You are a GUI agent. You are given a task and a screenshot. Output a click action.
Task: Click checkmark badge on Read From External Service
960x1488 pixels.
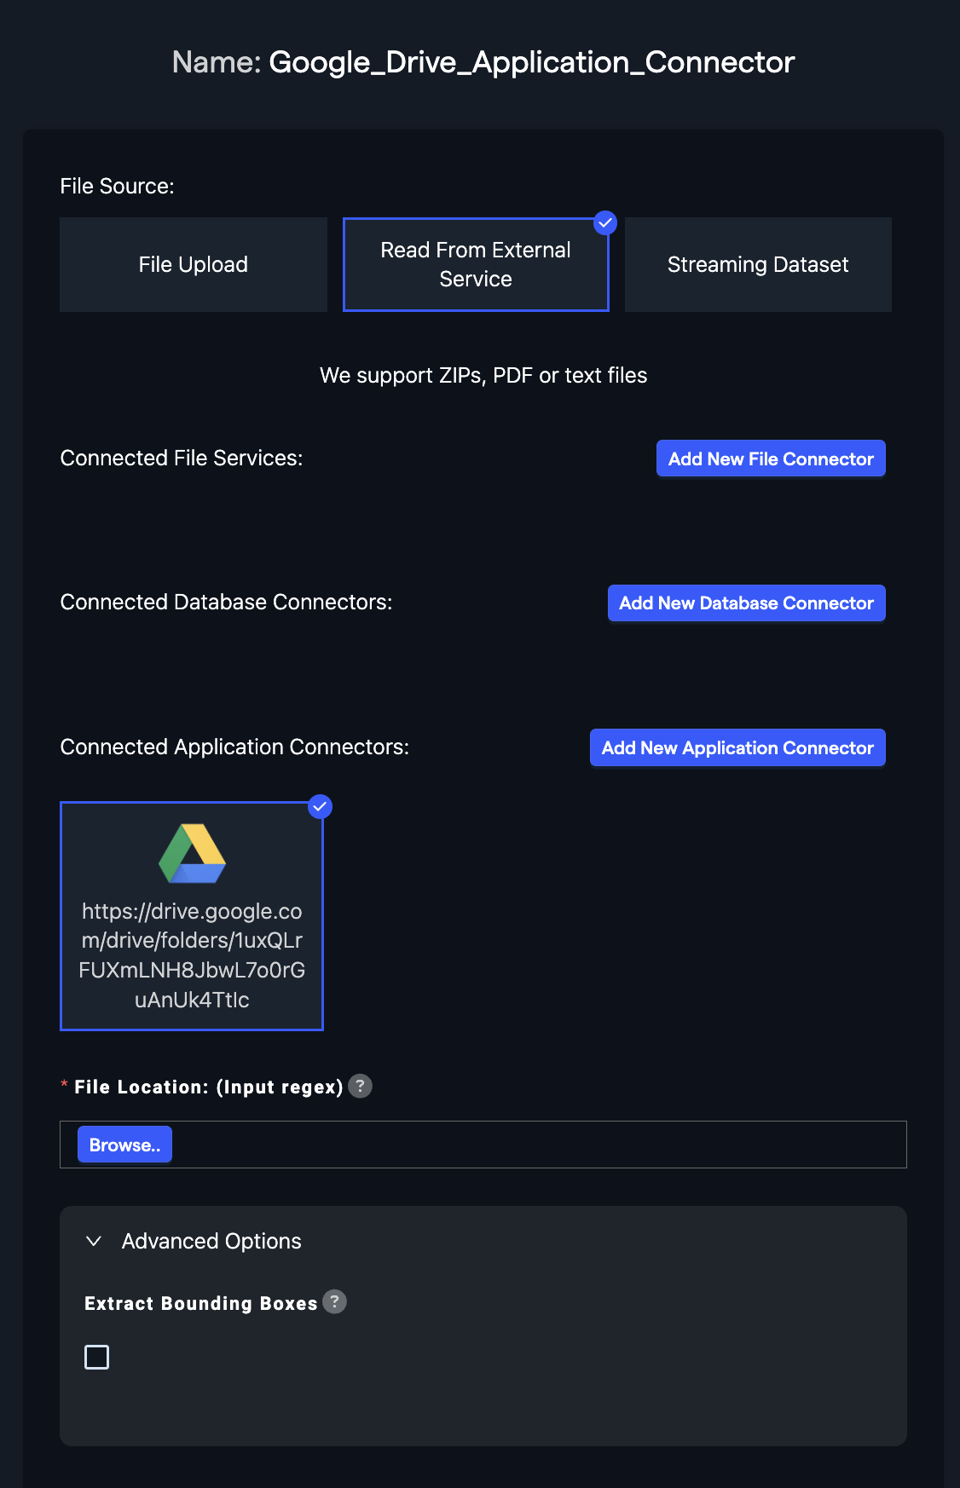(x=605, y=222)
